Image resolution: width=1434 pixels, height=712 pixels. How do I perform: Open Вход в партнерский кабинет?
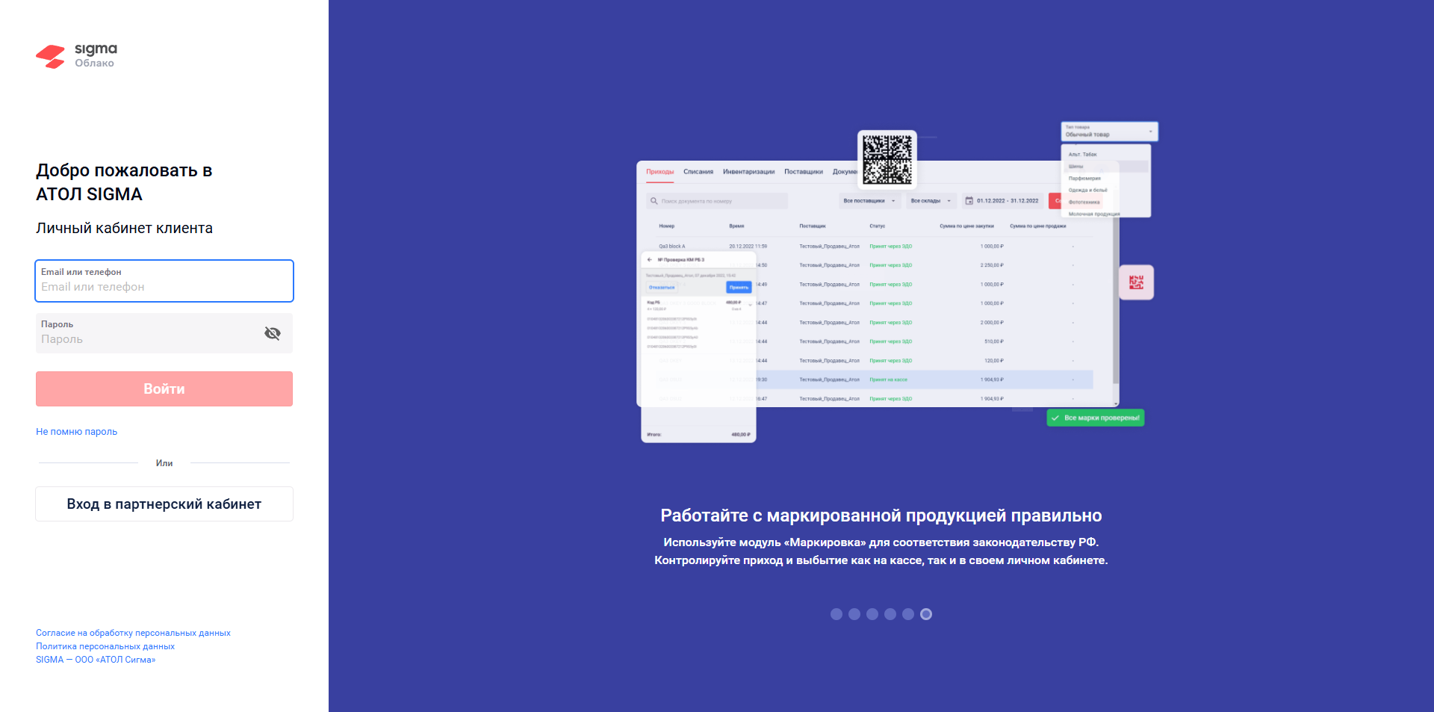[164, 504]
